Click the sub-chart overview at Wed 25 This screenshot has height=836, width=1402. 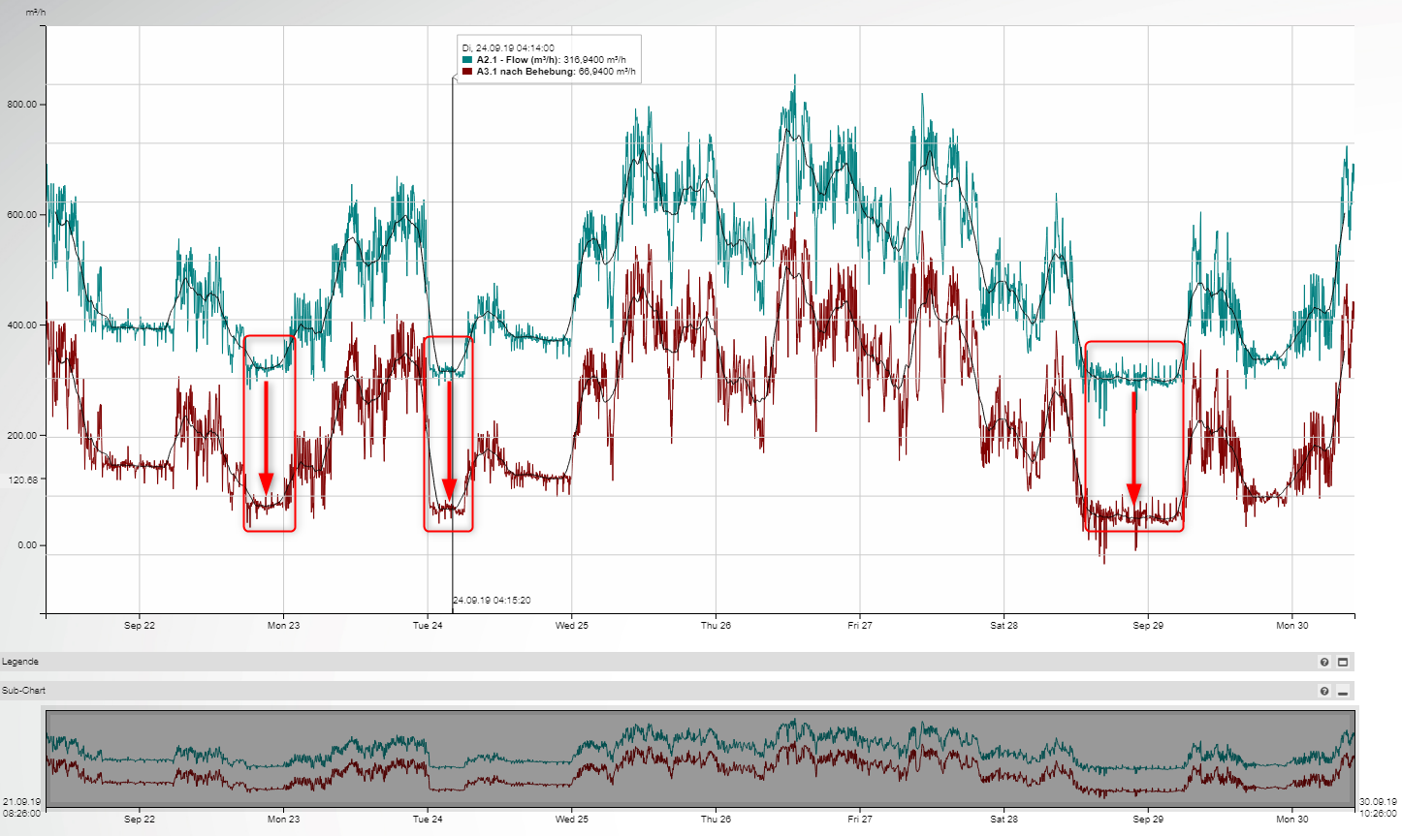click(x=572, y=758)
